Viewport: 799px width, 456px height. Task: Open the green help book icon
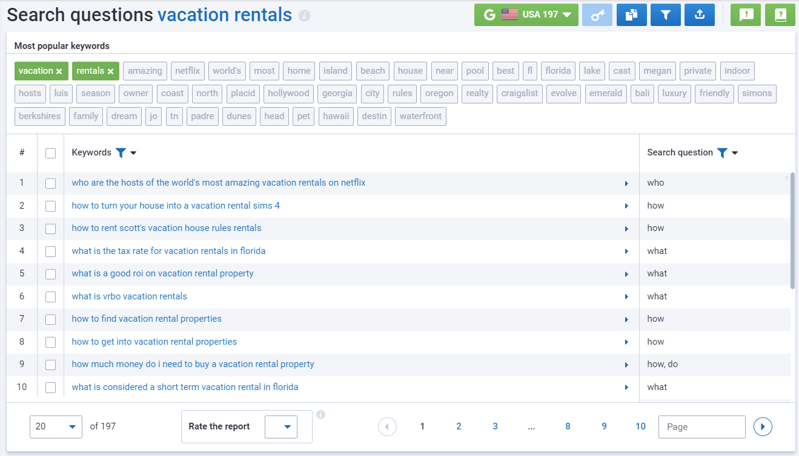coord(780,15)
